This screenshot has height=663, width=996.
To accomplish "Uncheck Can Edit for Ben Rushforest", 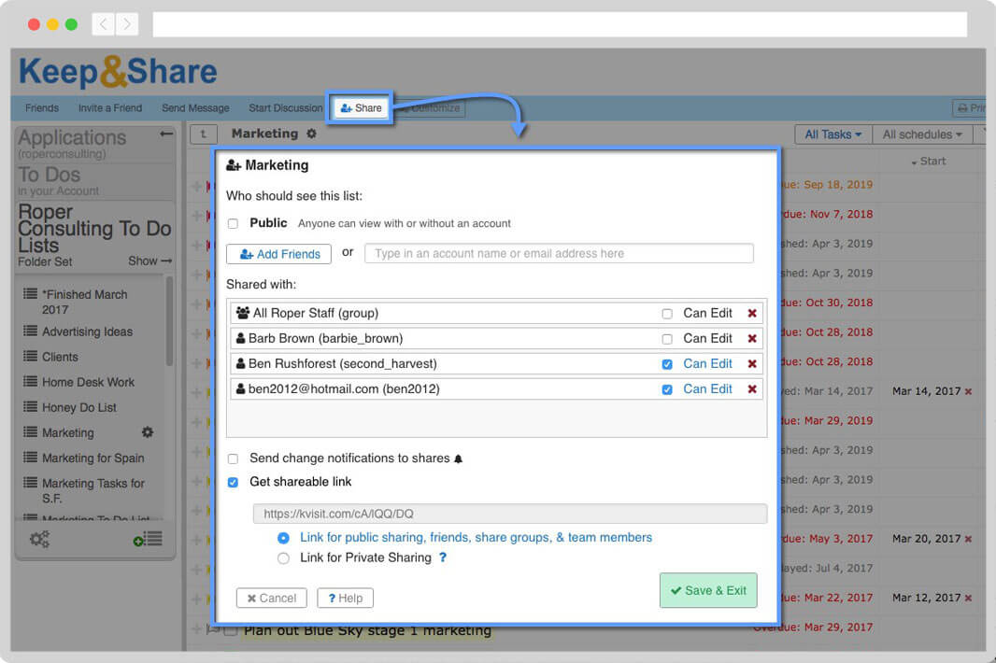I will point(667,364).
